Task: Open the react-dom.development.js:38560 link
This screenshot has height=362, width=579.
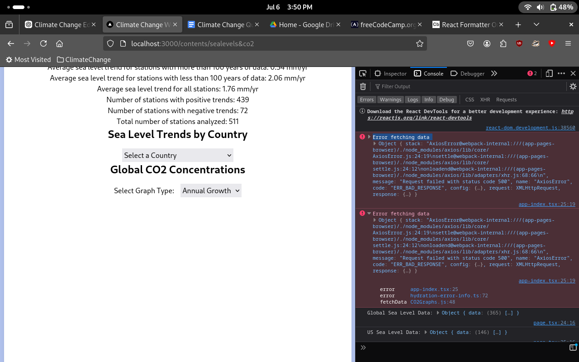Action: point(530,128)
